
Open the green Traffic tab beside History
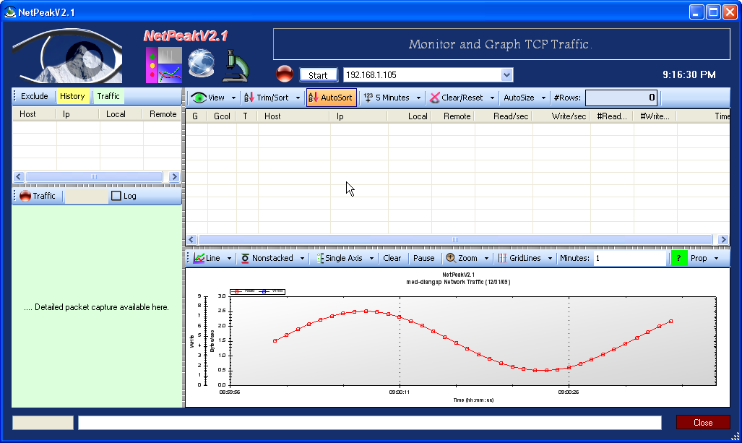(108, 97)
